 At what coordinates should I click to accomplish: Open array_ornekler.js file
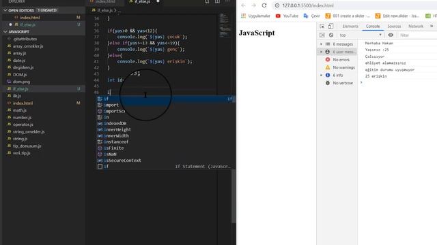click(x=28, y=46)
